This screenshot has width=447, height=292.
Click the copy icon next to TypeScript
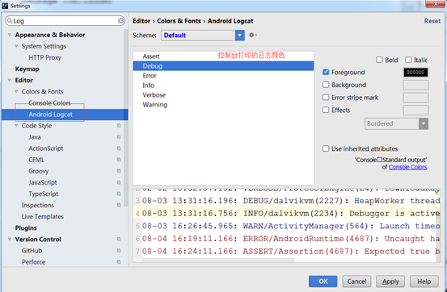click(x=119, y=194)
